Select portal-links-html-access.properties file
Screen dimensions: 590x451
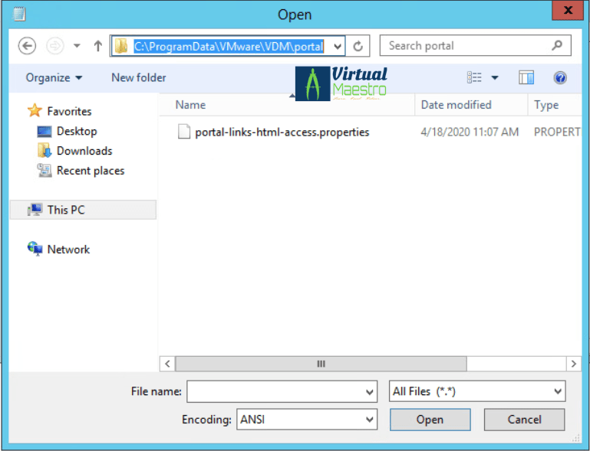282,132
